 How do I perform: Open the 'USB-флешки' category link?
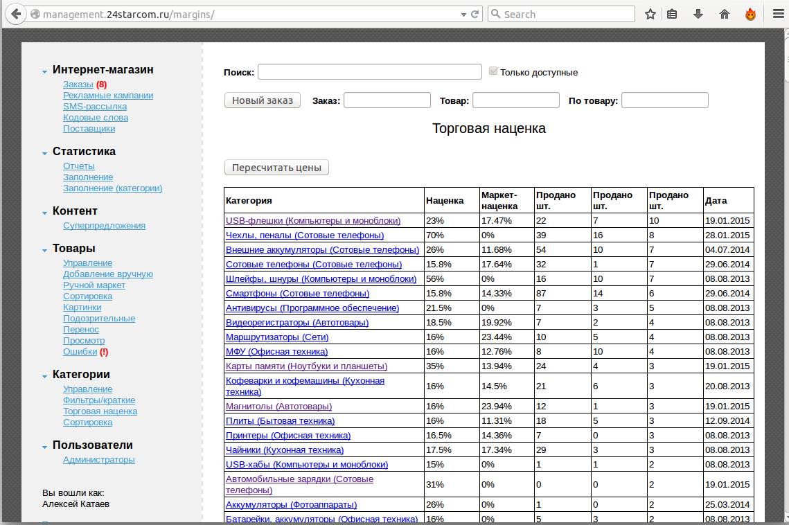coord(313,221)
